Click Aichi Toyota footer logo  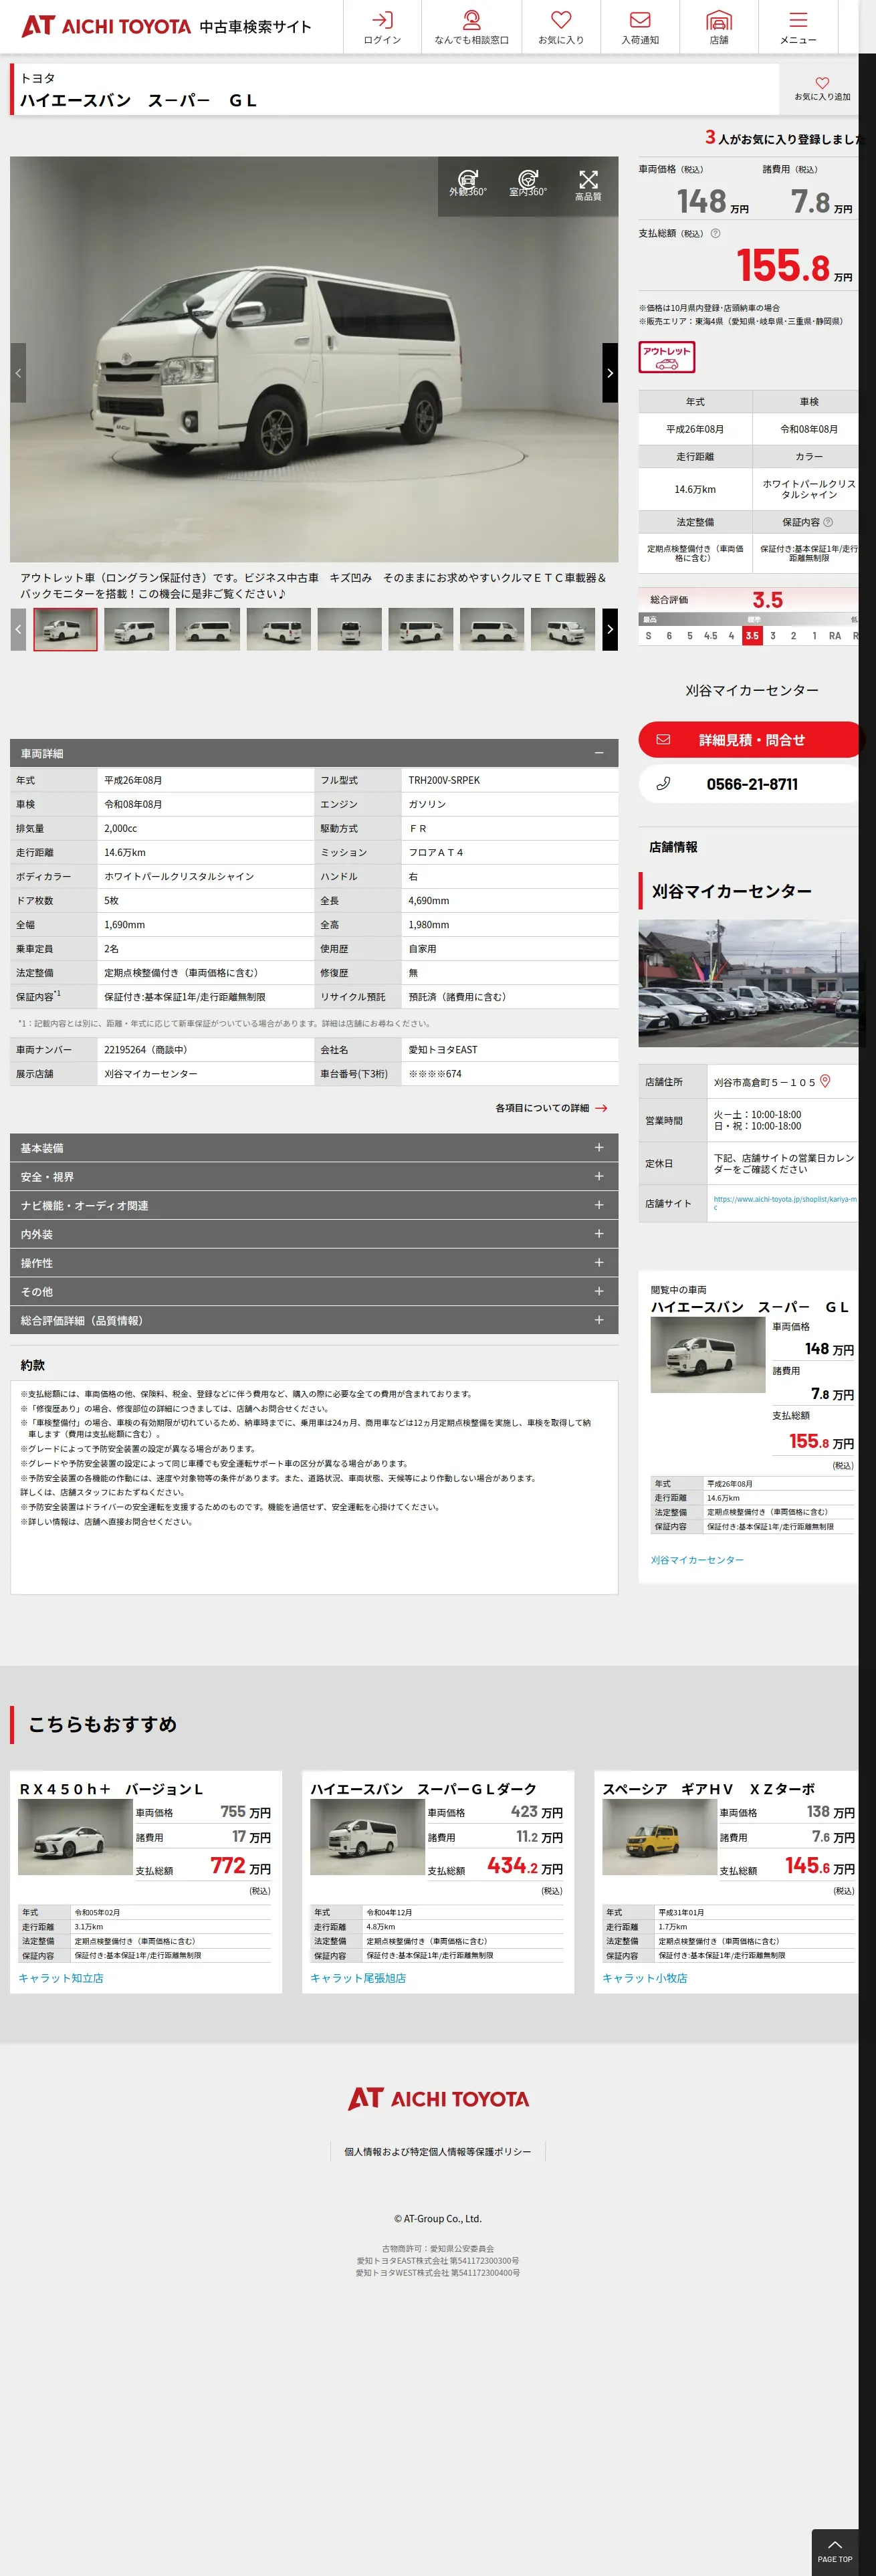coord(438,2098)
